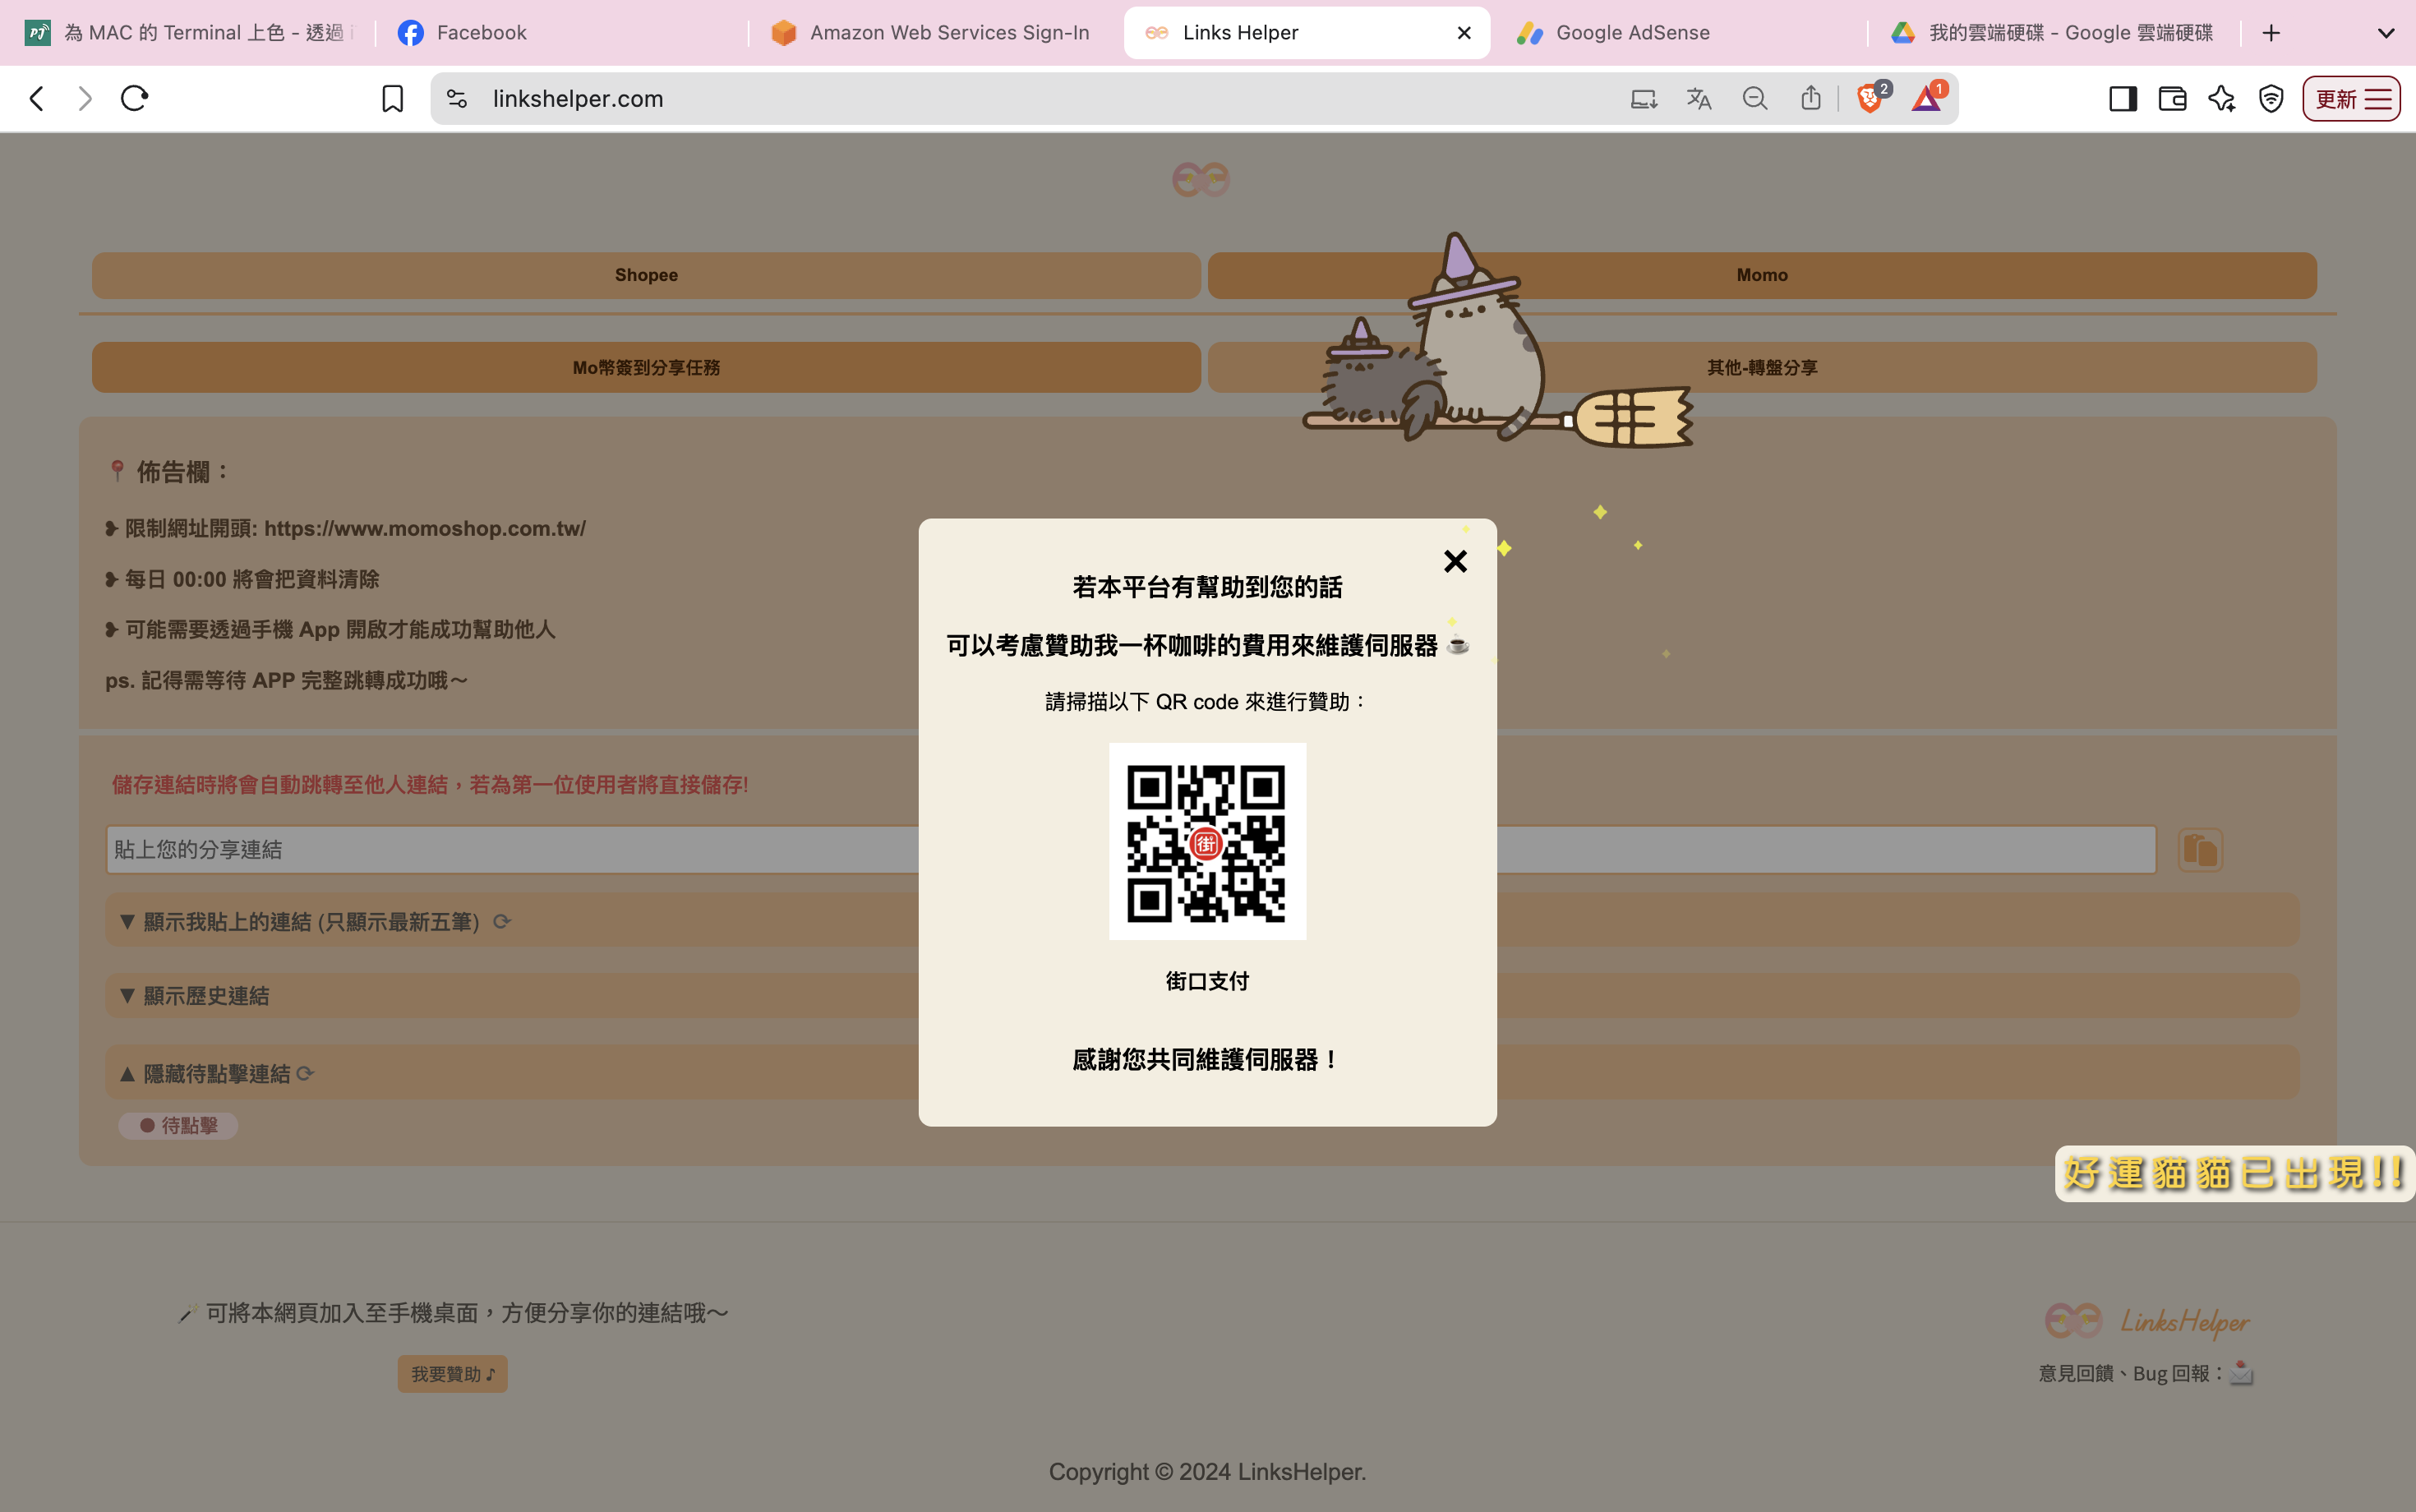Open site settings icon in address bar
The height and width of the screenshot is (1512, 2416).
pos(457,98)
